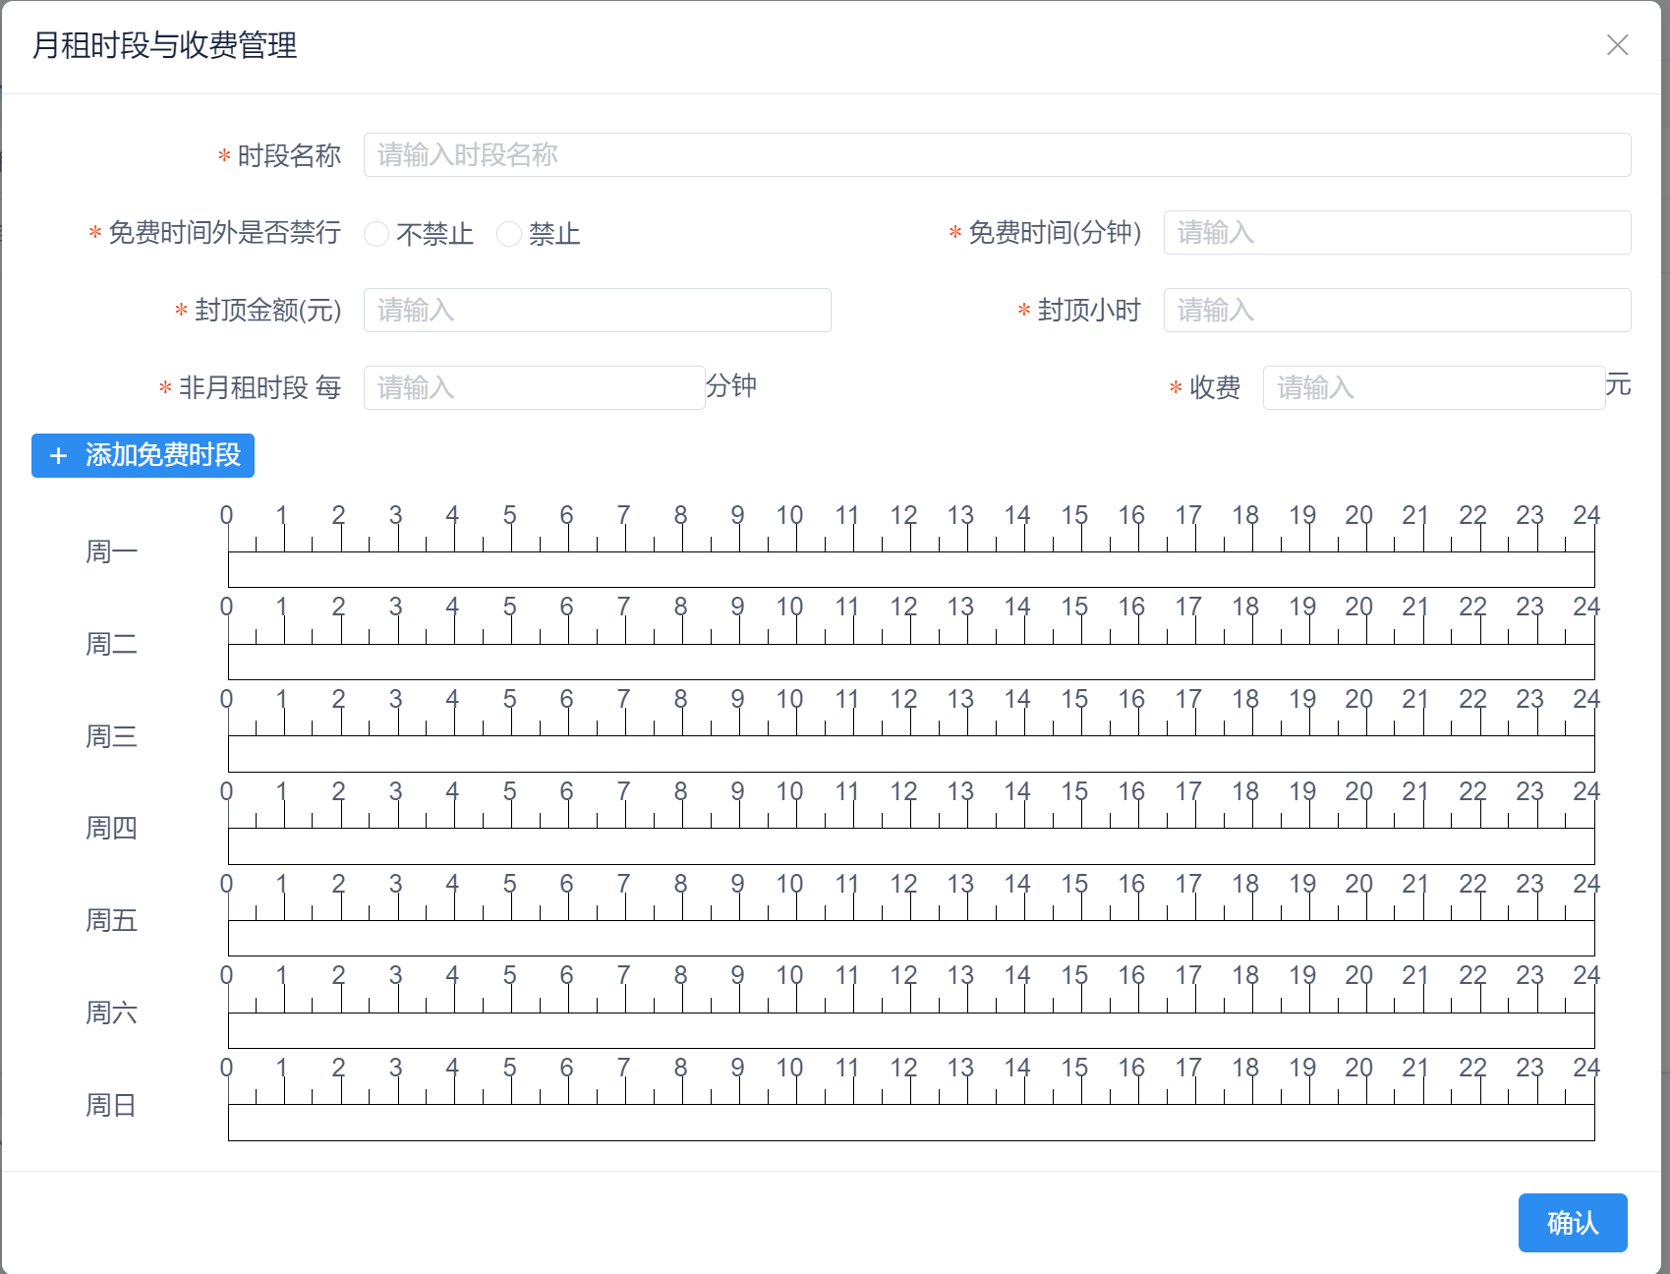Click the 周三 timeline bar
The image size is (1670, 1274).
[x=911, y=754]
